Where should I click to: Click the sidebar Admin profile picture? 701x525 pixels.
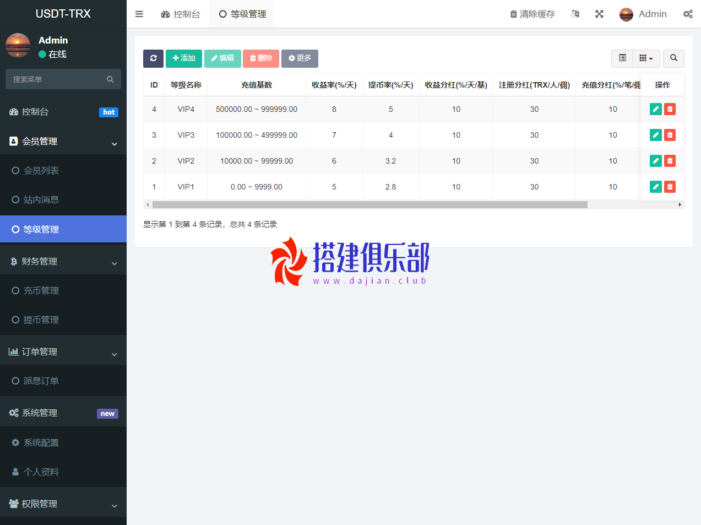(18, 45)
